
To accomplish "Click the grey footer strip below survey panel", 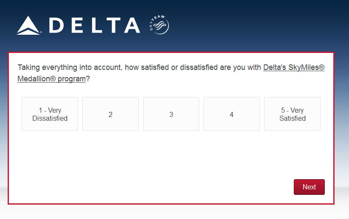I will coord(170,212).
